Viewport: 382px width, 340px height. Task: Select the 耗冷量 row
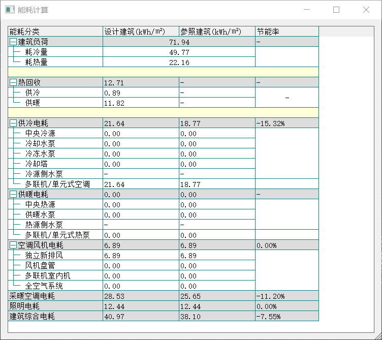click(x=37, y=52)
